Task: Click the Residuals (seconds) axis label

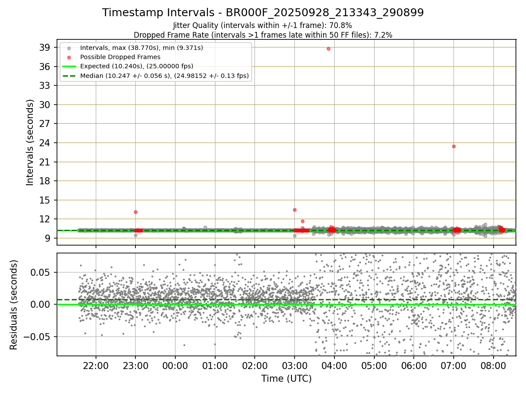Action: point(14,305)
